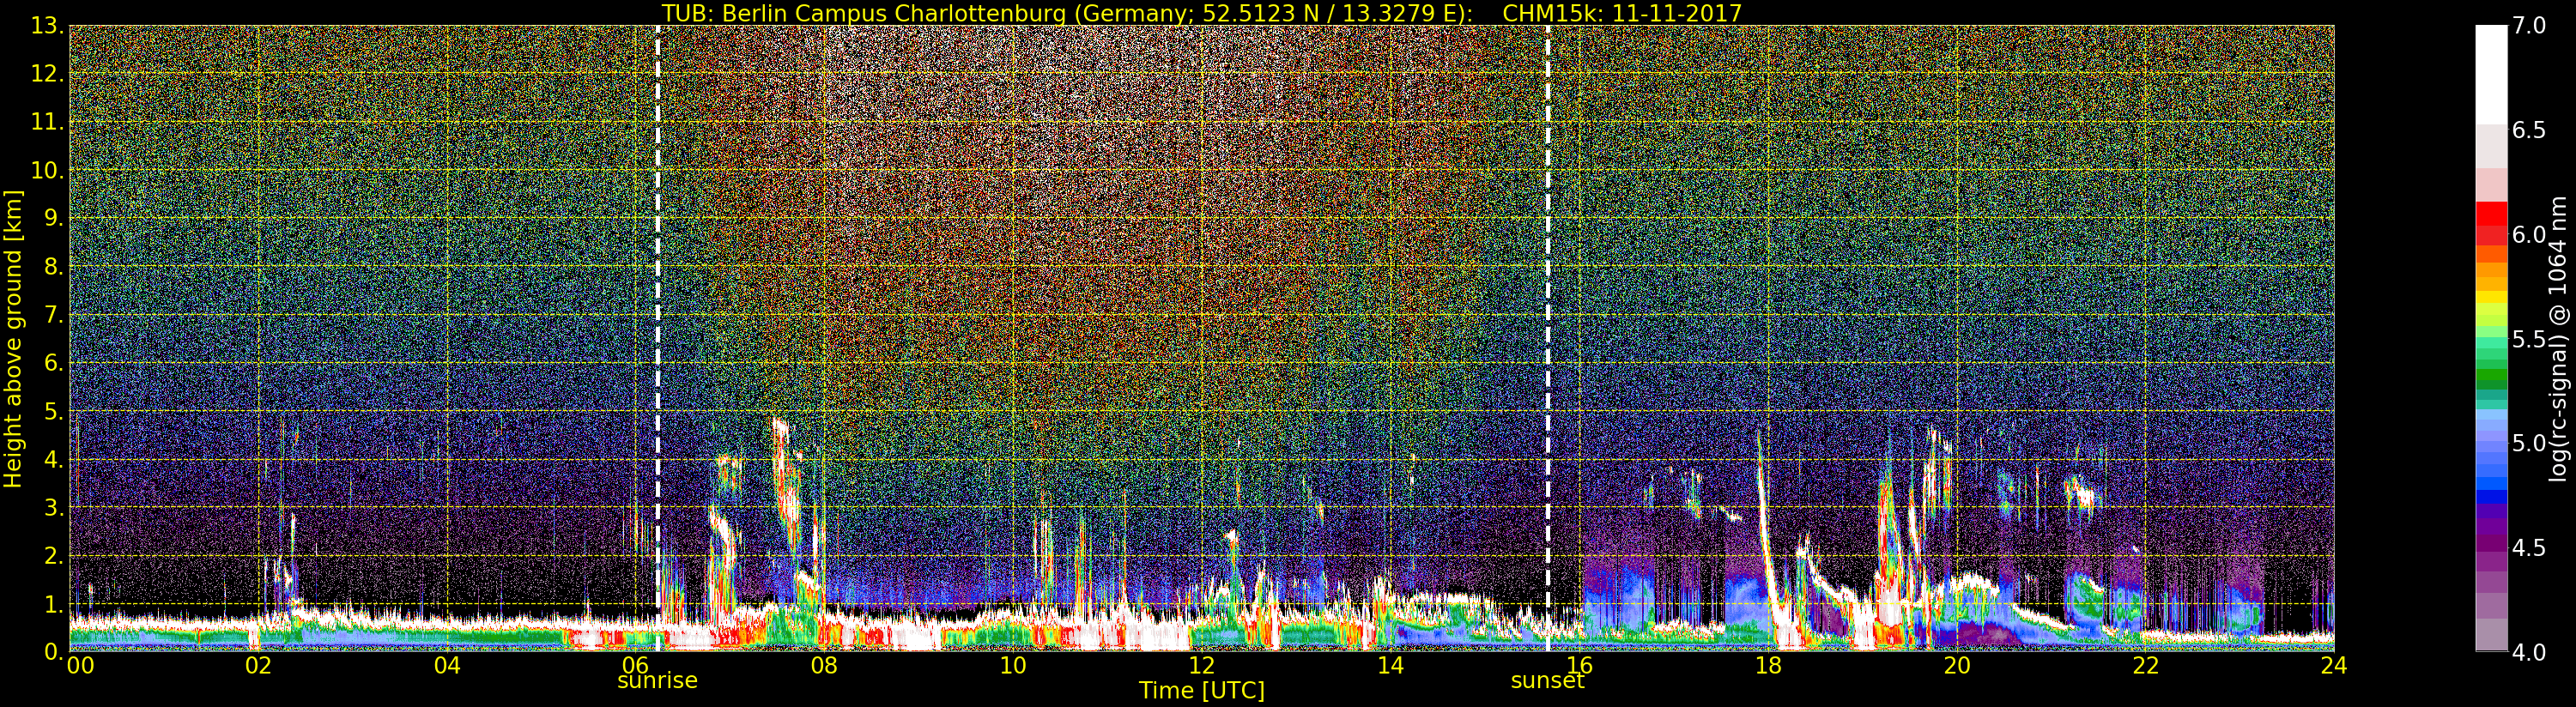Click the '4.5' colorbar tick label
The image size is (2576, 707).
point(2529,549)
